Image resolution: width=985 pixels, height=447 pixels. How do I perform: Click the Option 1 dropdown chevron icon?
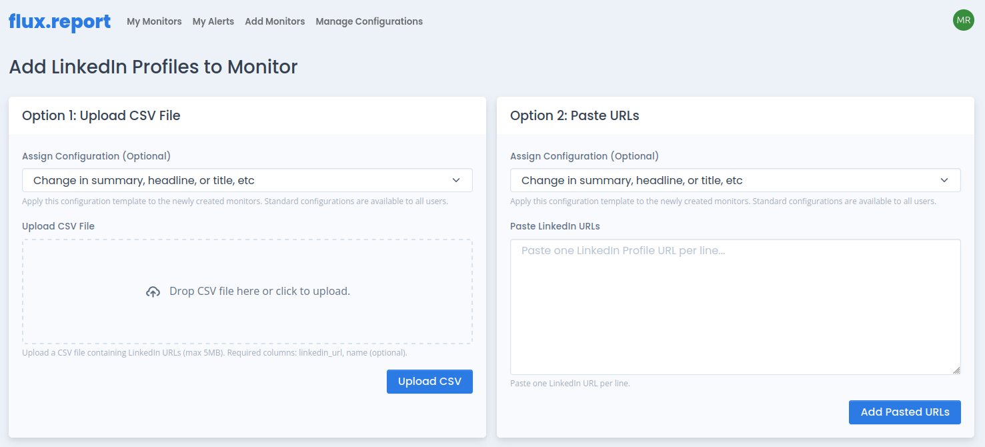457,179
